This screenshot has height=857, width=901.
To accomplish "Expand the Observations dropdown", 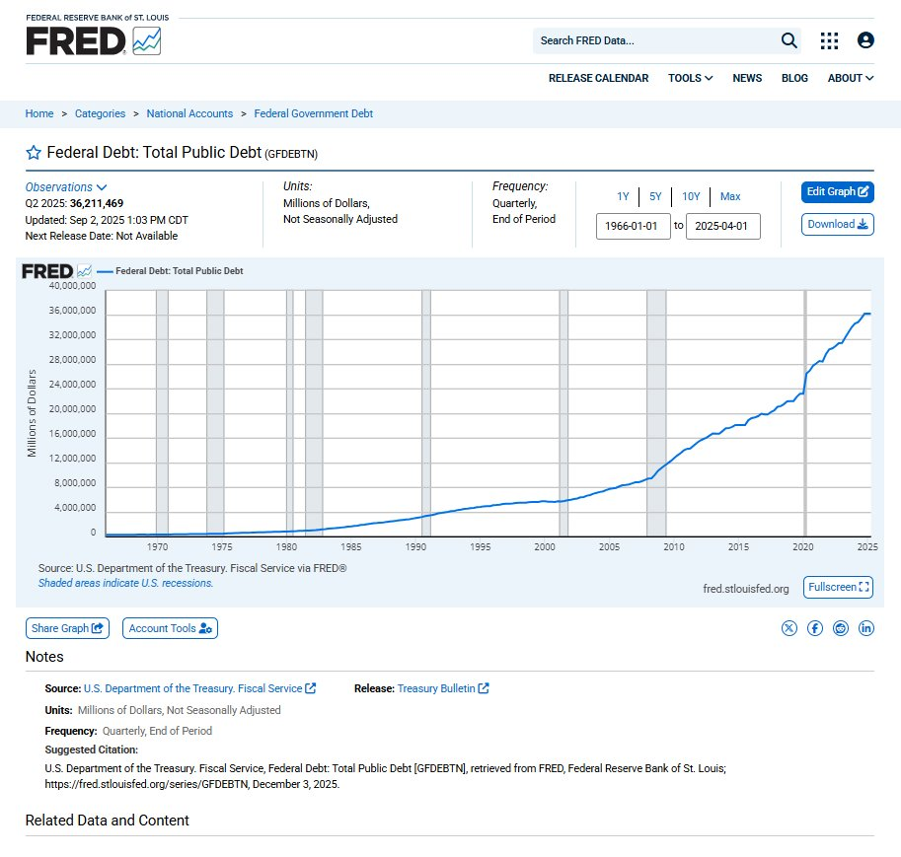I will click(x=66, y=187).
